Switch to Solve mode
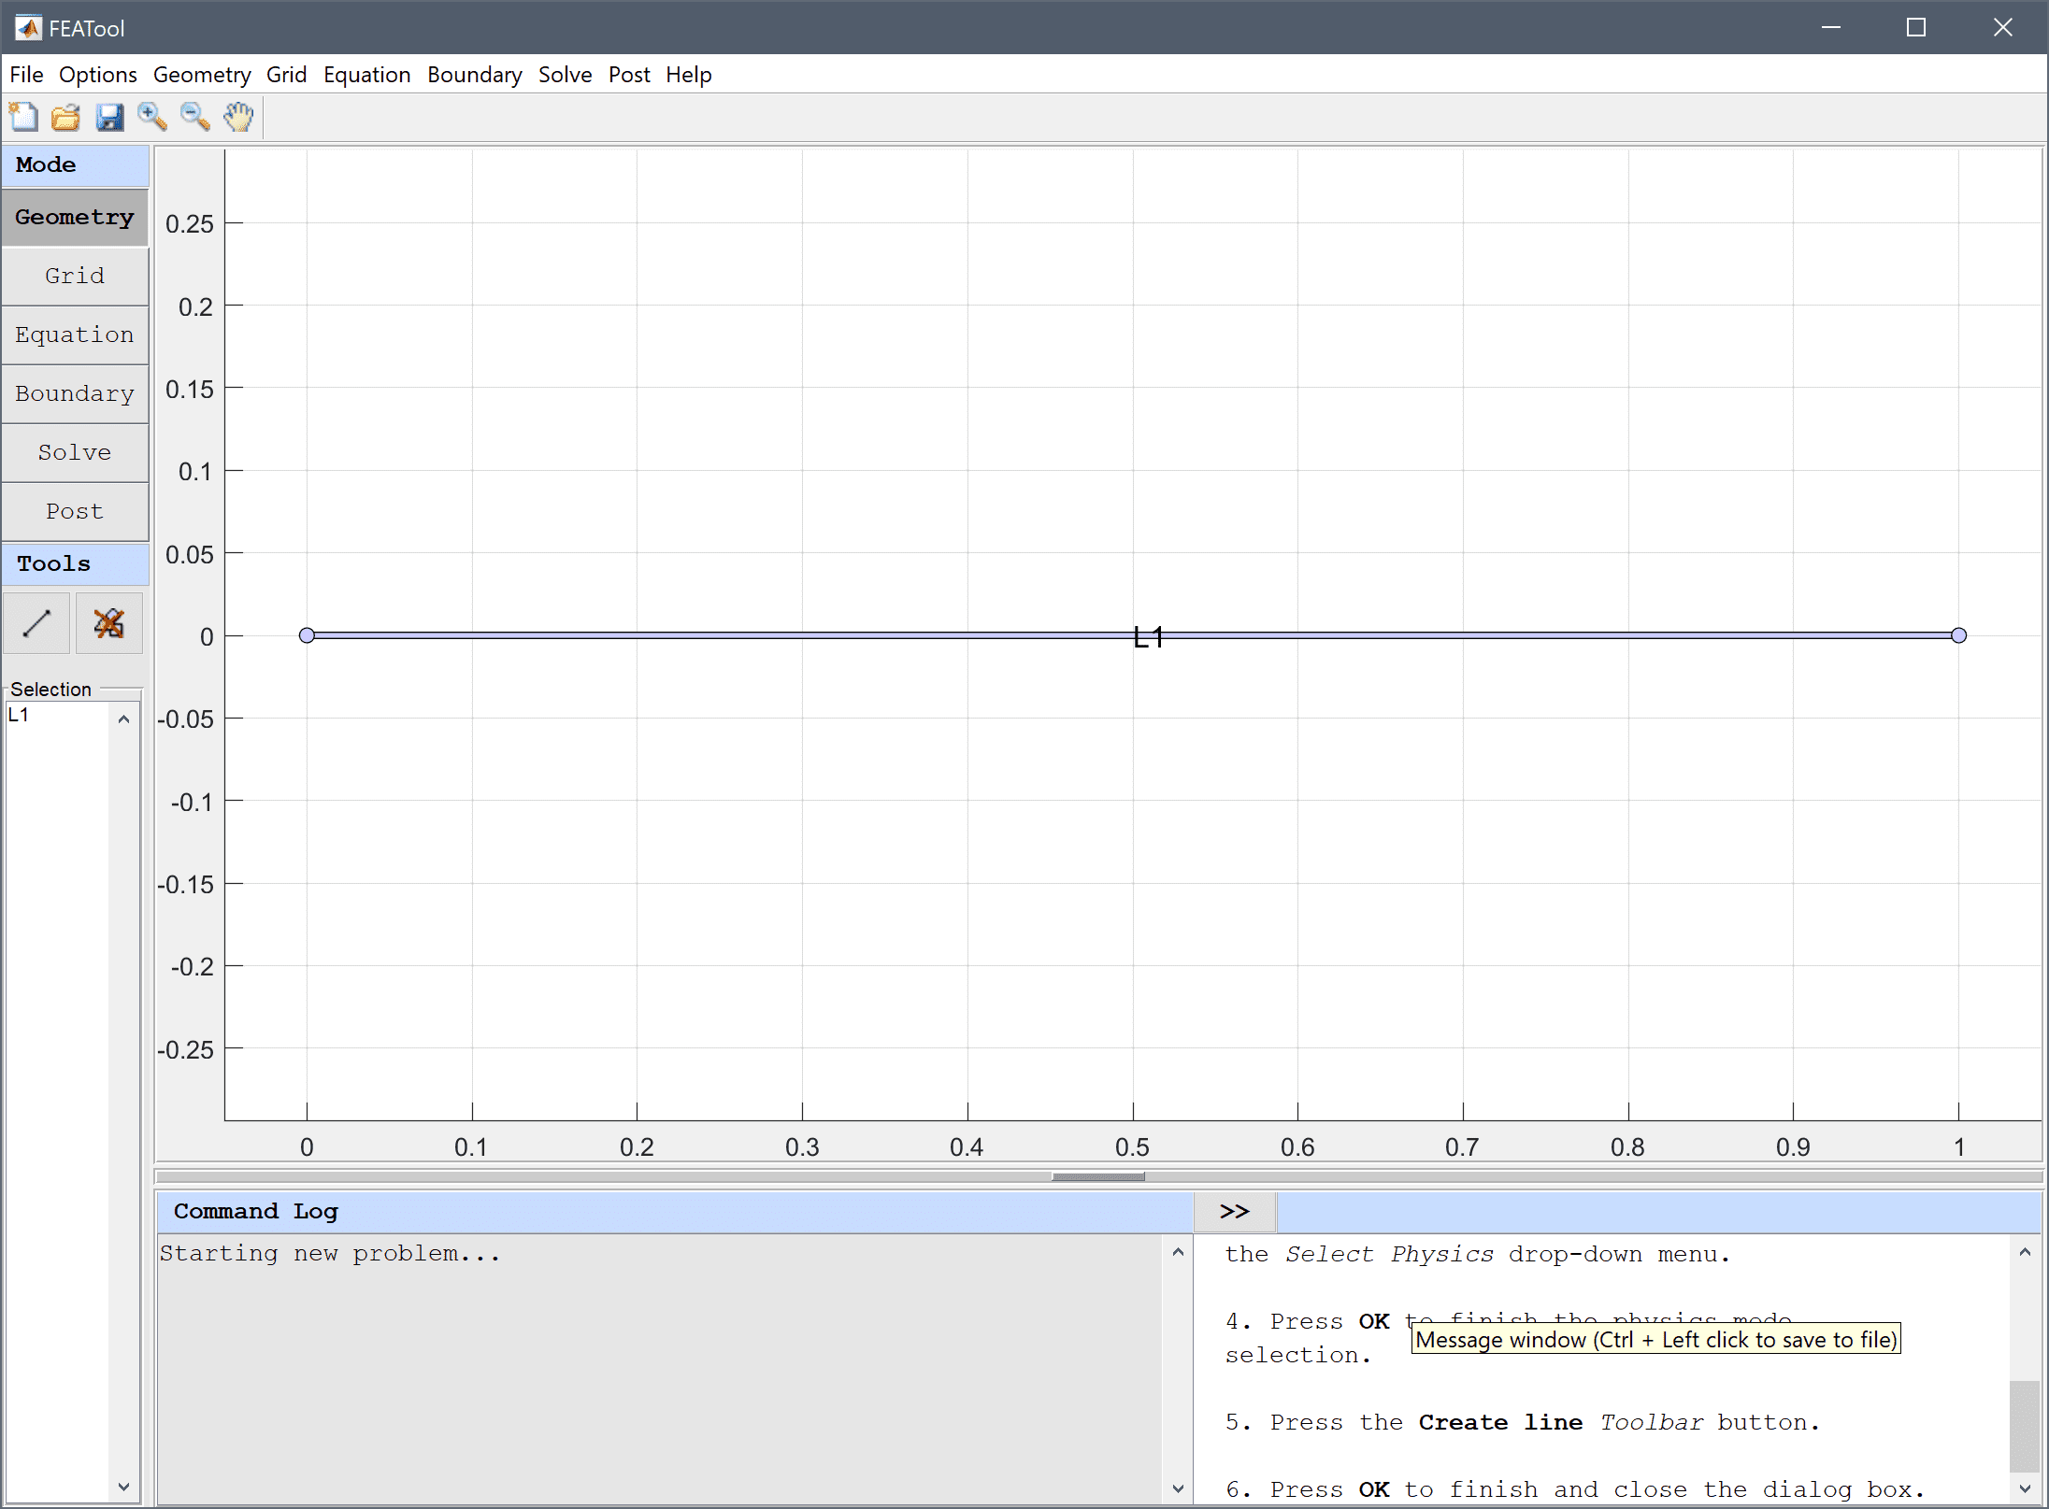Screen dimensions: 2049x1509 tap(75, 453)
